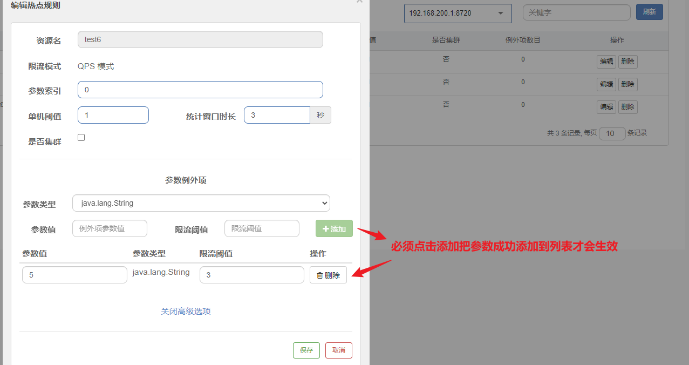Click 编辑 in the first table row
This screenshot has height=365, width=689.
[606, 62]
